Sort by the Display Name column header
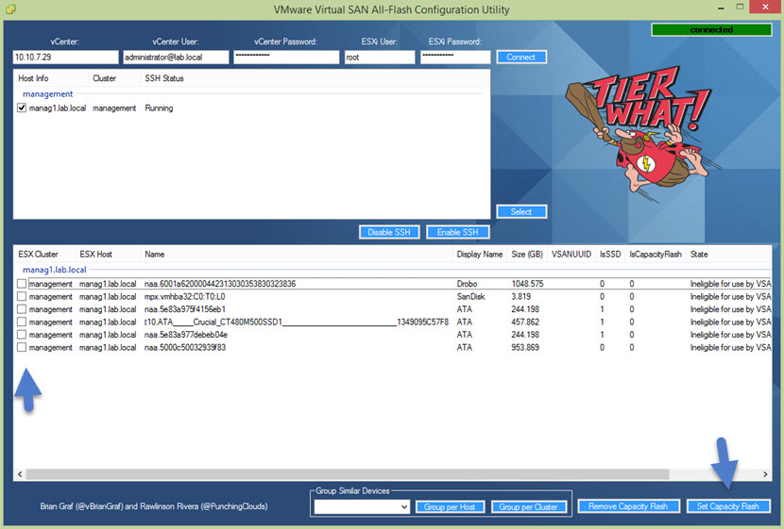This screenshot has width=784, height=529. tap(480, 254)
